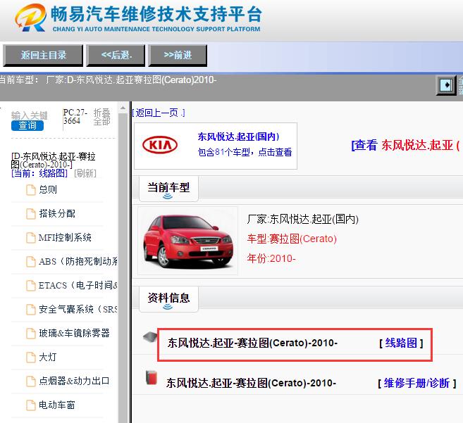Click the 查看 东风悦达.起亚 link
The height and width of the screenshot is (423, 463).
405,145
